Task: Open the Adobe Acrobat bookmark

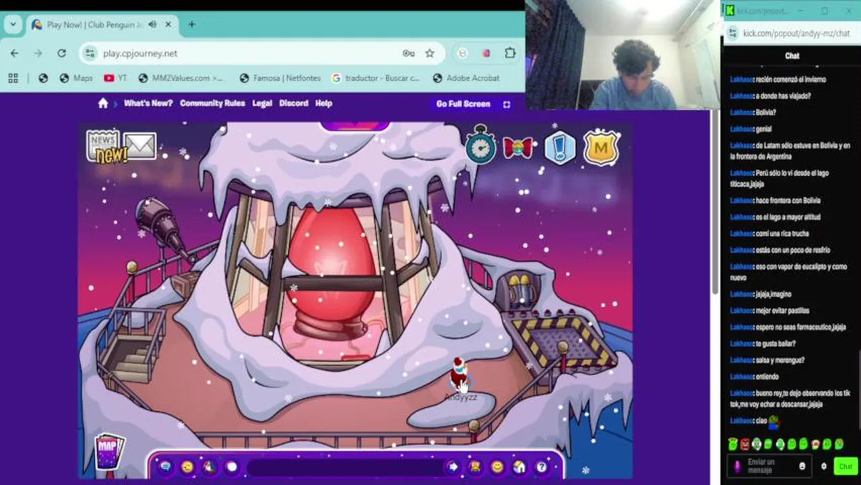Action: (466, 78)
